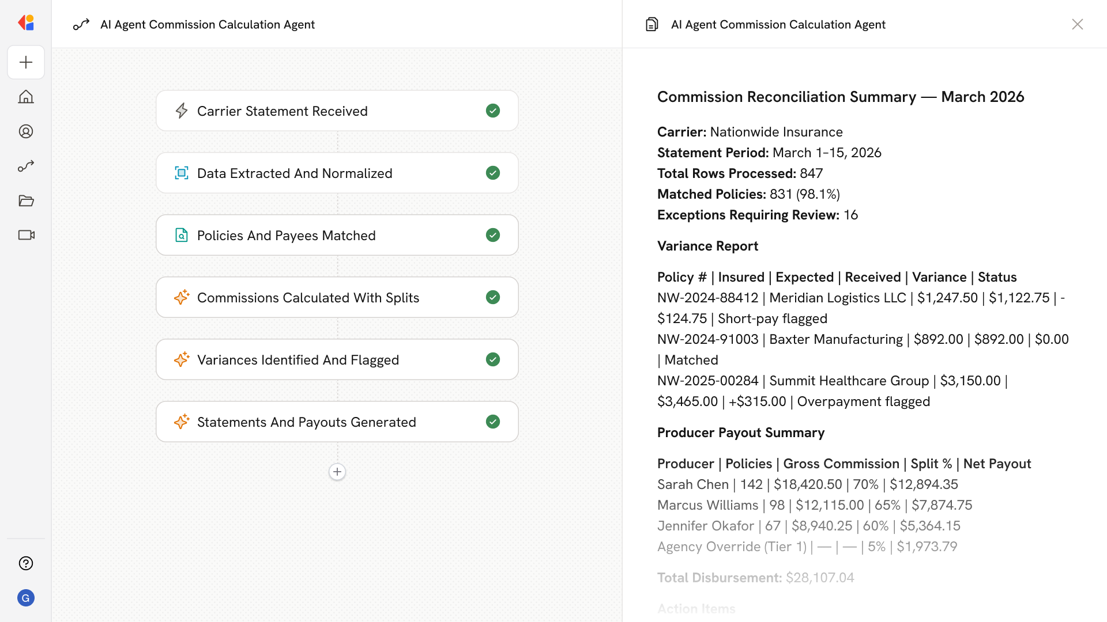Click the document icon in right panel header
1107x622 pixels.
click(652, 24)
